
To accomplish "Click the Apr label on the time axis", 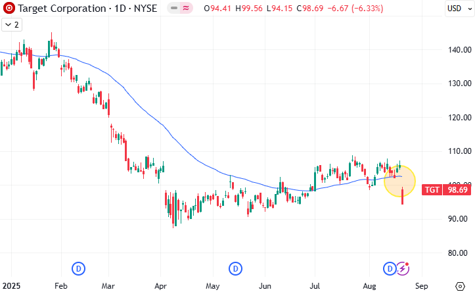I will point(160,286).
